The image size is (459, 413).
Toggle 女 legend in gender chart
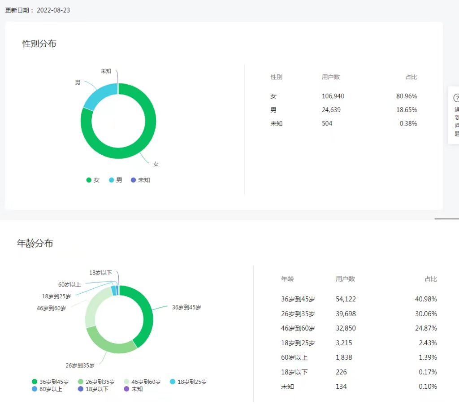pos(93,180)
